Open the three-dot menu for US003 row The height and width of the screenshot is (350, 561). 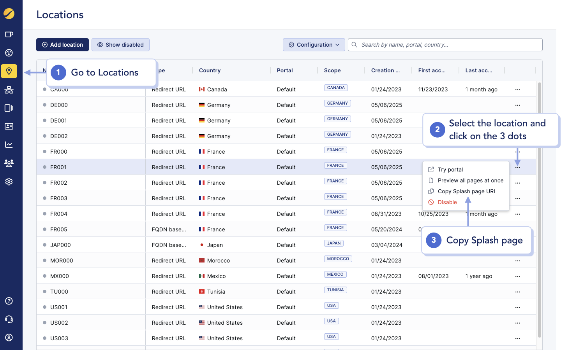[x=517, y=338]
